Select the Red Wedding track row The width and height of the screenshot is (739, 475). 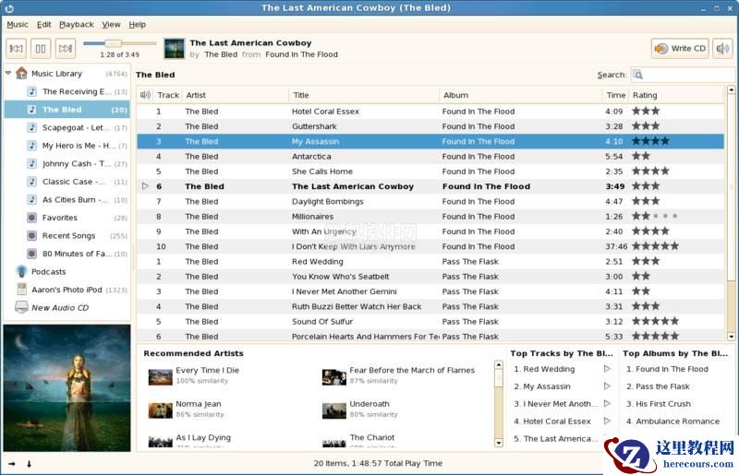(x=430, y=262)
